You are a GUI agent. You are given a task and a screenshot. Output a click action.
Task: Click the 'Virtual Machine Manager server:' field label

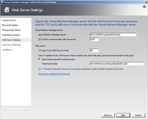point(52,34)
